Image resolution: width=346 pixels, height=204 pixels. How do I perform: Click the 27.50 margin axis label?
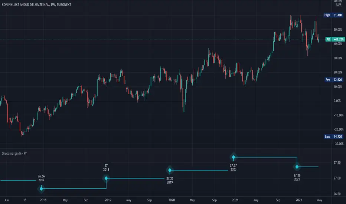tap(337, 163)
